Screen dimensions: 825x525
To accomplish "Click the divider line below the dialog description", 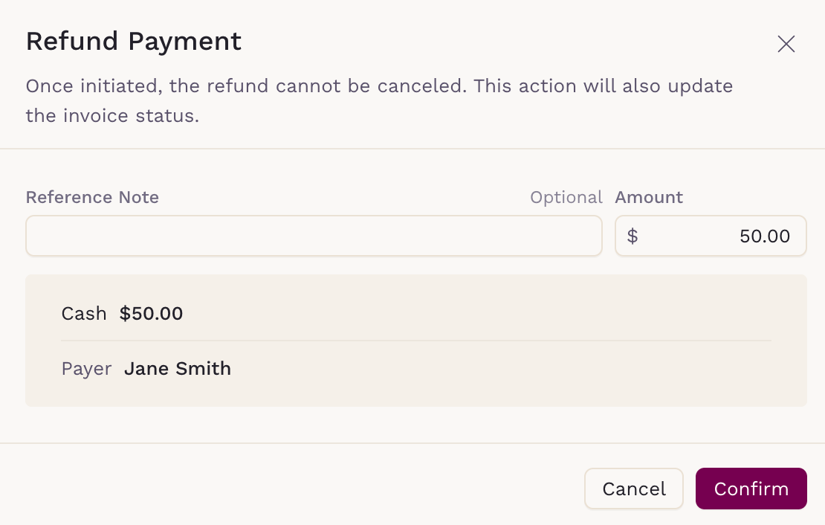I will [x=412, y=149].
